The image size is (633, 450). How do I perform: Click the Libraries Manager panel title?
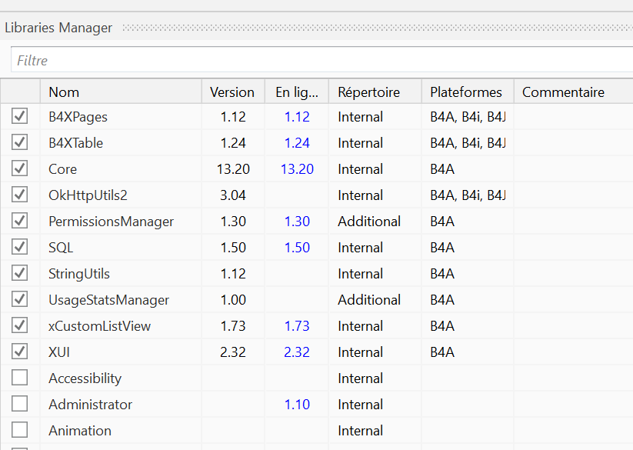[58, 28]
